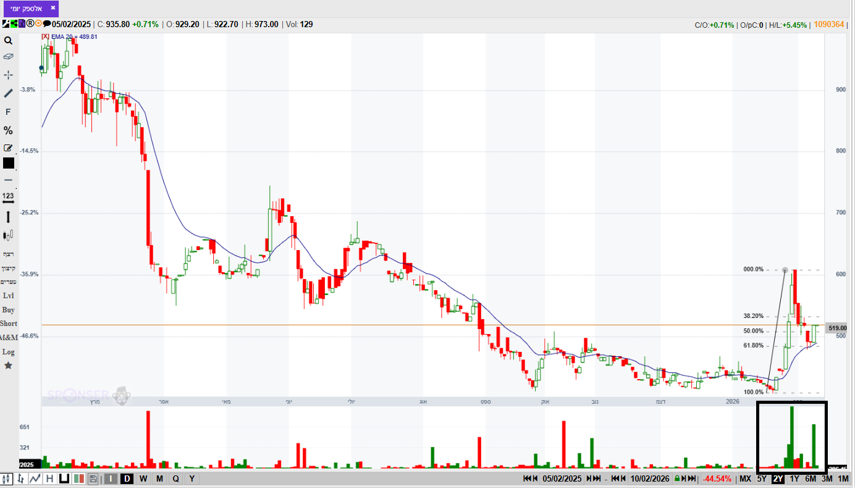
Task: Add chart to favorites with star
Action: 8,366
